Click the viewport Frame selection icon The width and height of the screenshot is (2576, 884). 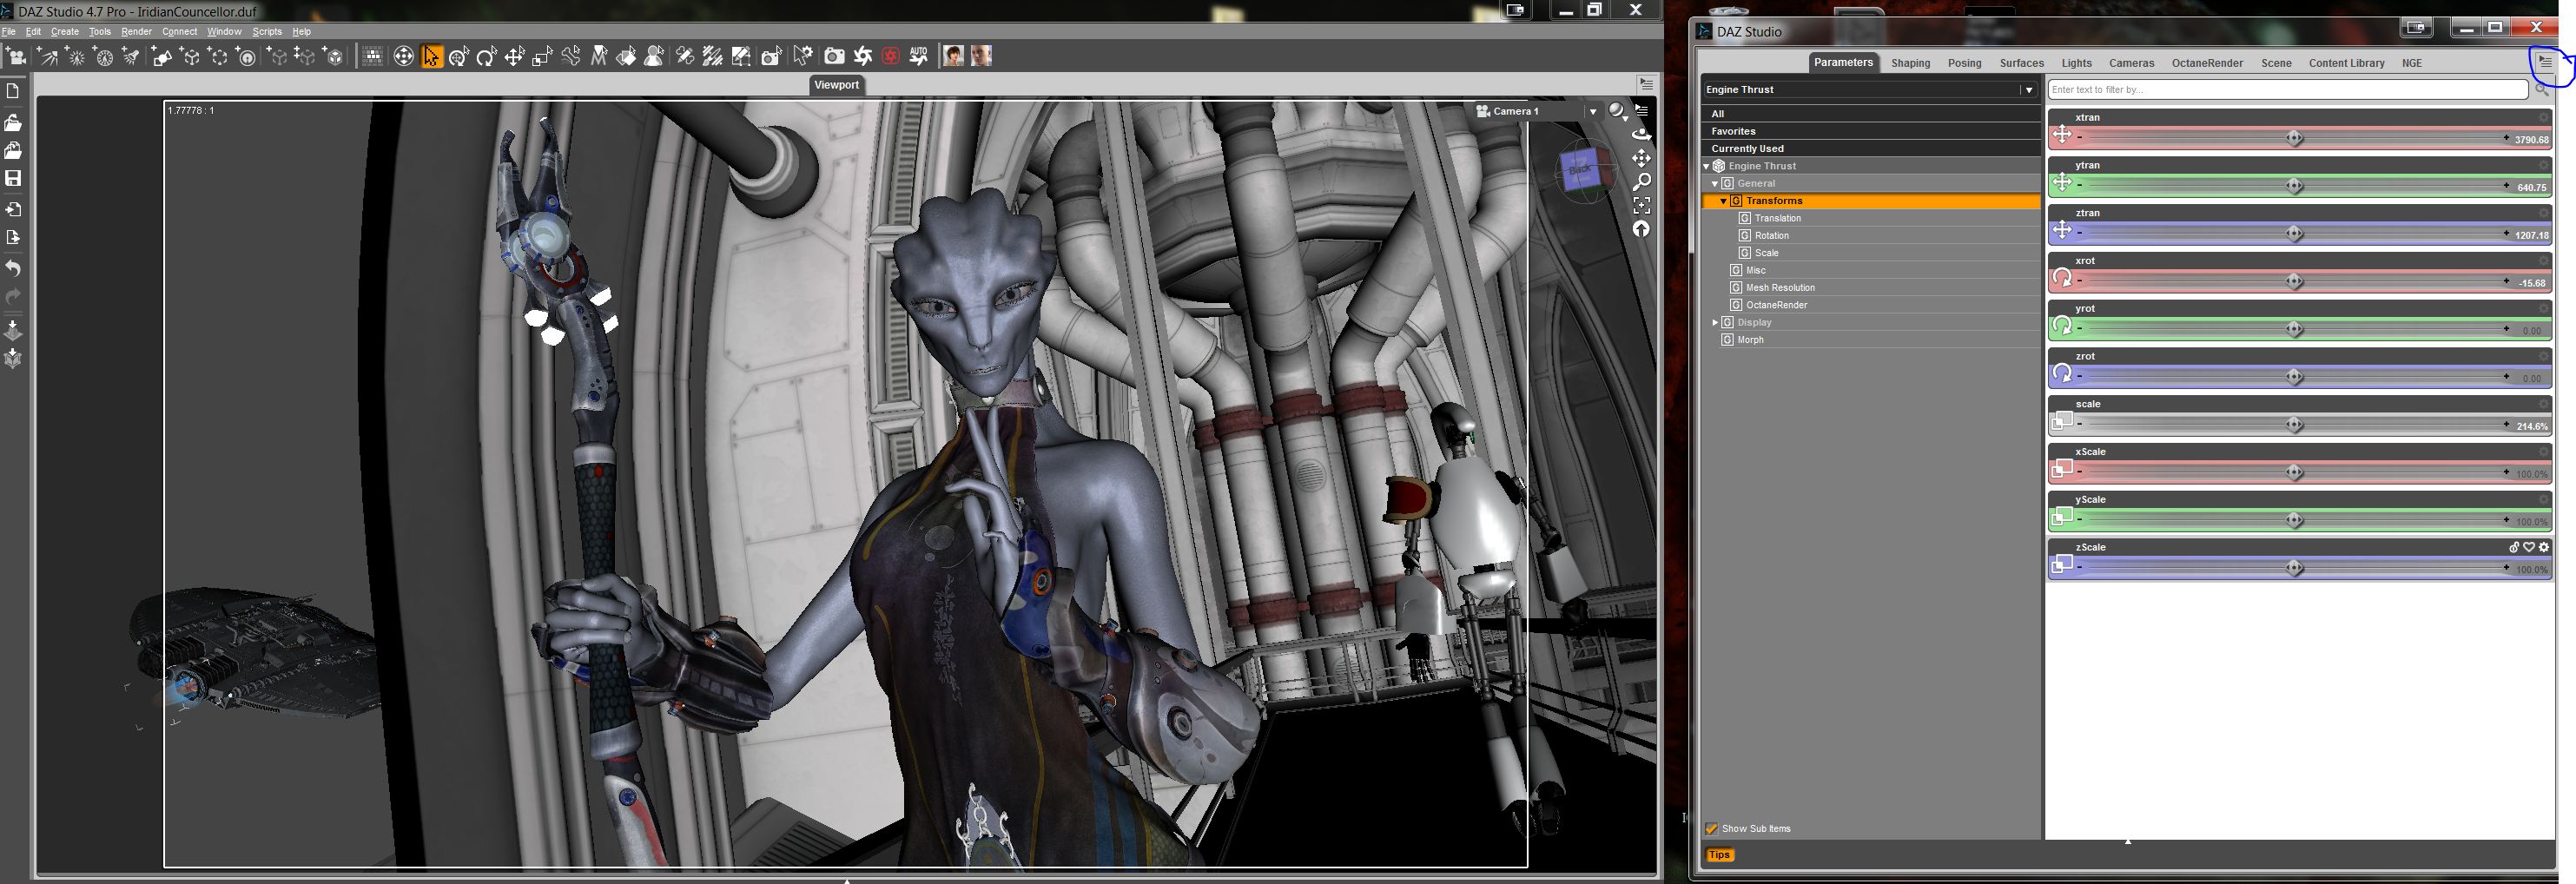pos(1641,205)
